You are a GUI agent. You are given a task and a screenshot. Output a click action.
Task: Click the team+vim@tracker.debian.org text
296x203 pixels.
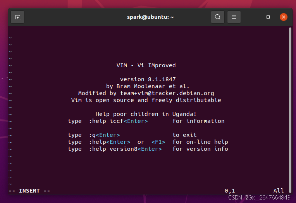click(167, 93)
